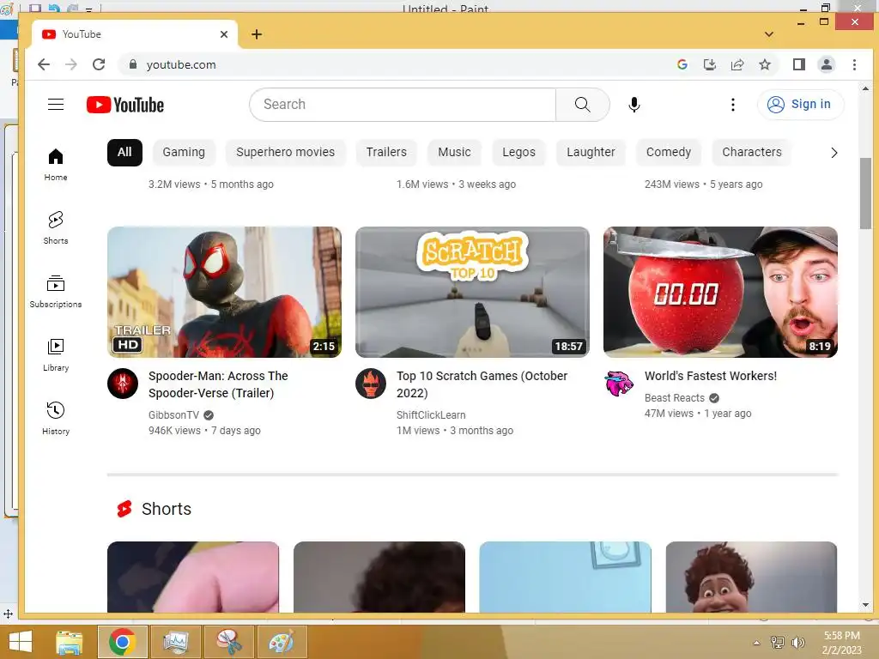Click scrollbar down arrow

(865, 605)
